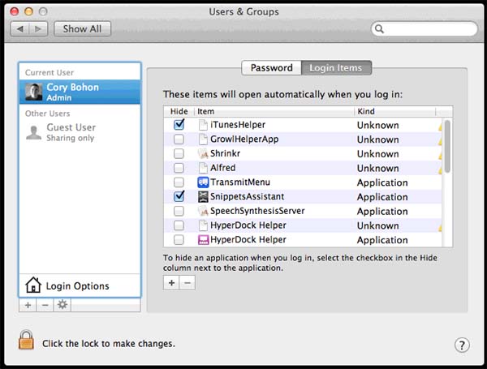Click the lock icon to make changes
Image resolution: width=487 pixels, height=369 pixels.
(x=26, y=340)
